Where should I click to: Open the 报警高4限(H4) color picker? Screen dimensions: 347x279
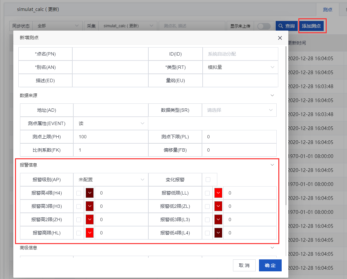[x=90, y=193]
